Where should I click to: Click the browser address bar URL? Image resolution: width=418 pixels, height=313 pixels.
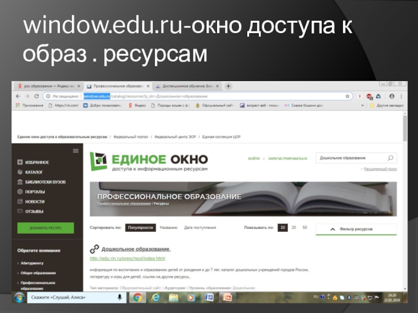(198, 97)
